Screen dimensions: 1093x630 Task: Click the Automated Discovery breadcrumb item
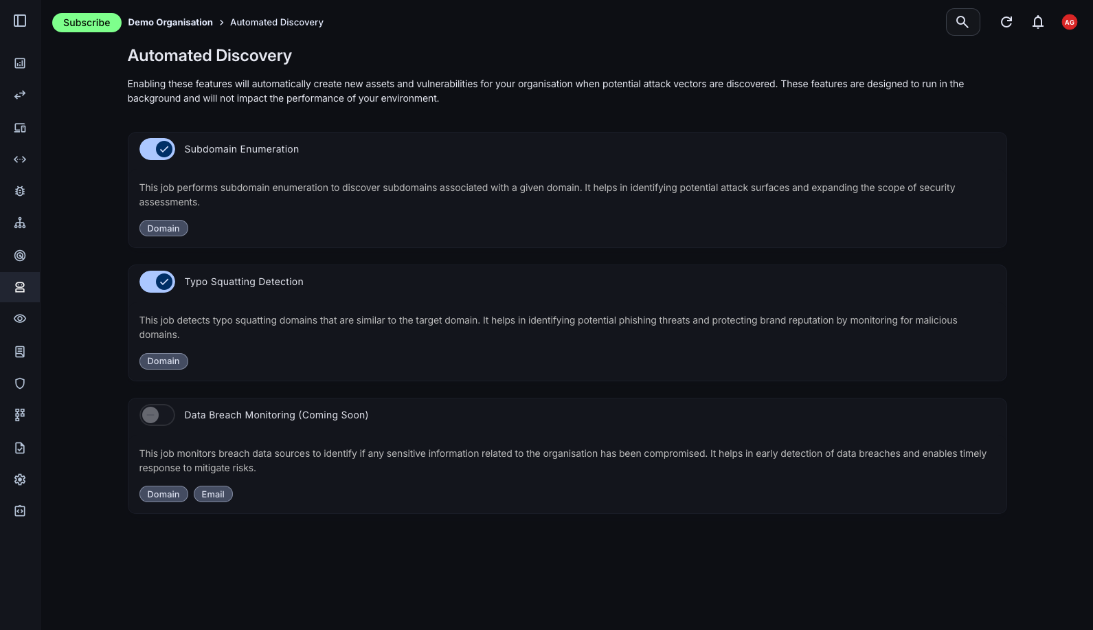276,22
